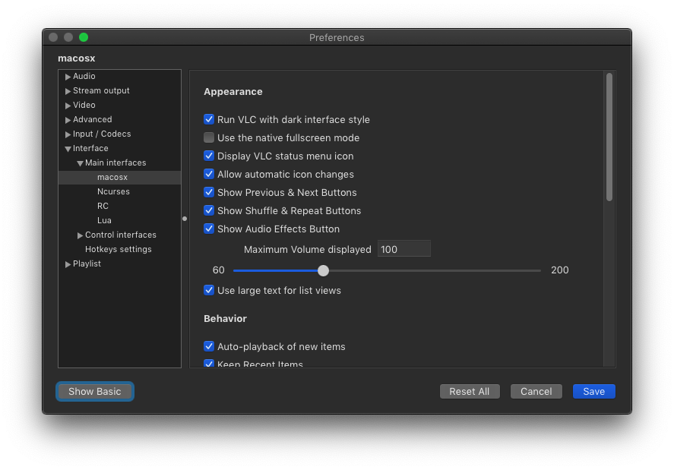Select the Playlist category label

point(87,263)
